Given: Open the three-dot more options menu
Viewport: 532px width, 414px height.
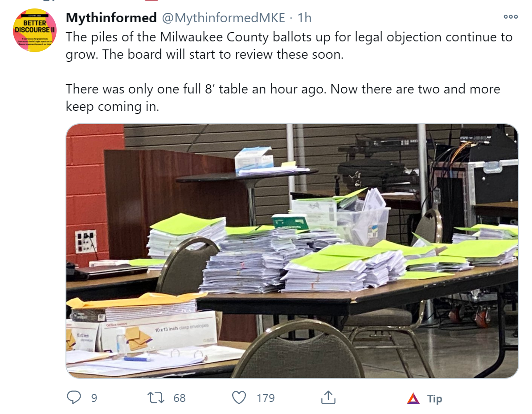Looking at the screenshot, I should 511,16.
